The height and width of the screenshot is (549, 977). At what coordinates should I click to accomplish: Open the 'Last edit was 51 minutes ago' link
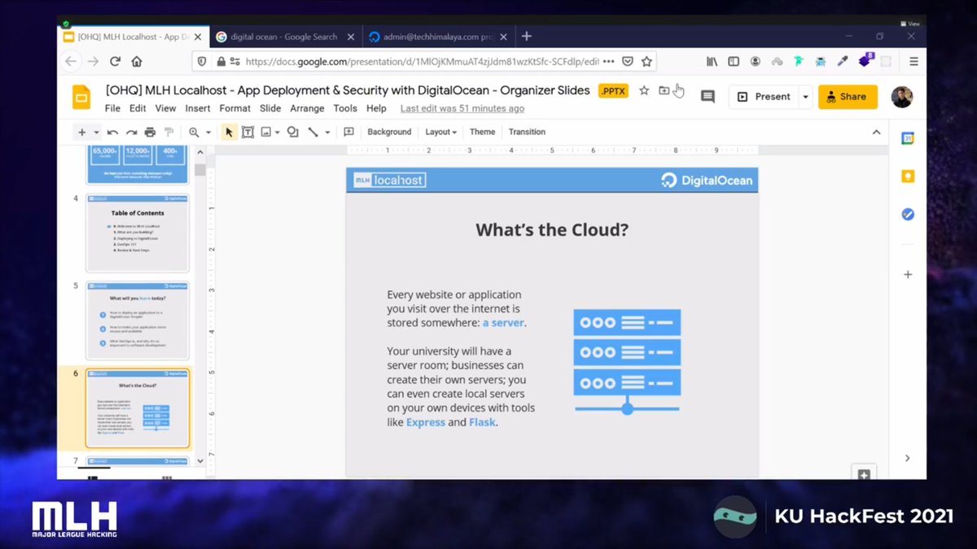coord(462,108)
